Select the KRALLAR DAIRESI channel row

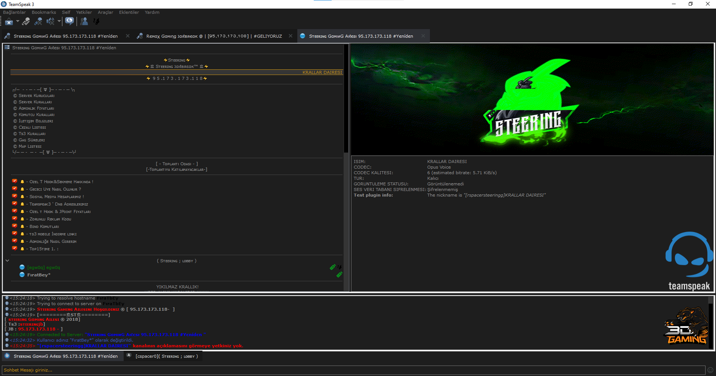click(x=176, y=72)
